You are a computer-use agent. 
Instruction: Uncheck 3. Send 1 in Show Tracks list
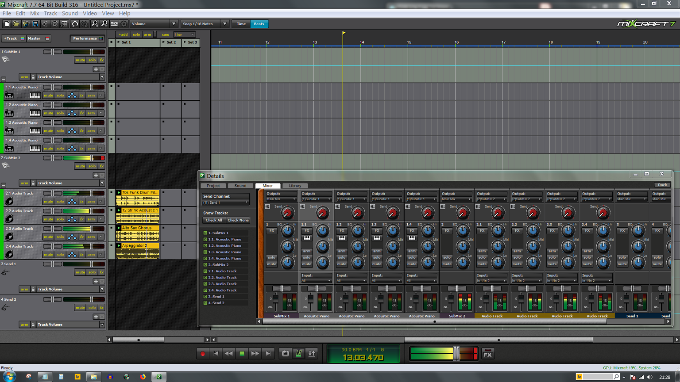205,297
